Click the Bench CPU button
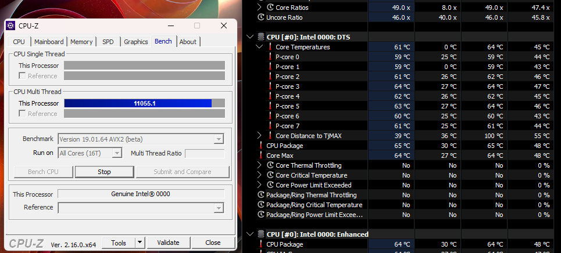 (43, 172)
